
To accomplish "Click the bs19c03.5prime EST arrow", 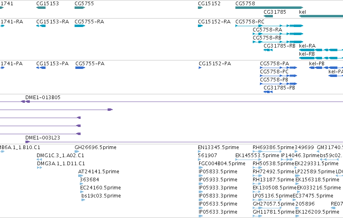I will pyautogui.click(x=83, y=199).
